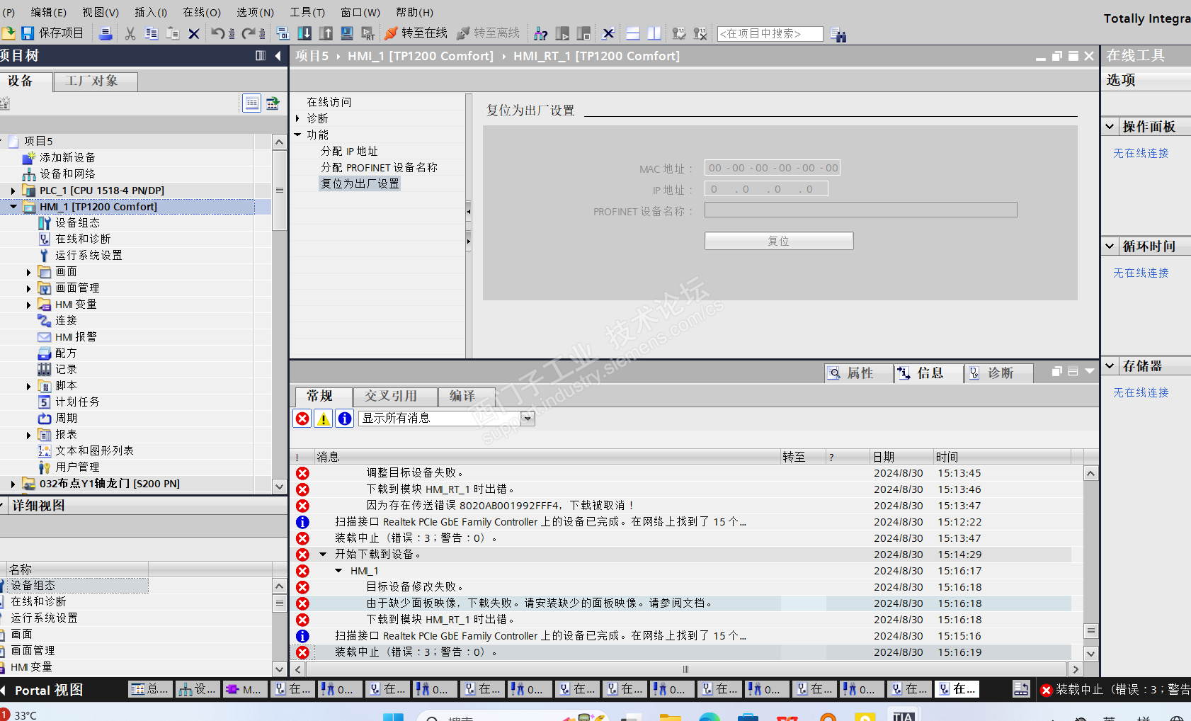The height and width of the screenshot is (721, 1191).
Task: Click Go online (转至在线) toolbar button
Action: coord(416,33)
